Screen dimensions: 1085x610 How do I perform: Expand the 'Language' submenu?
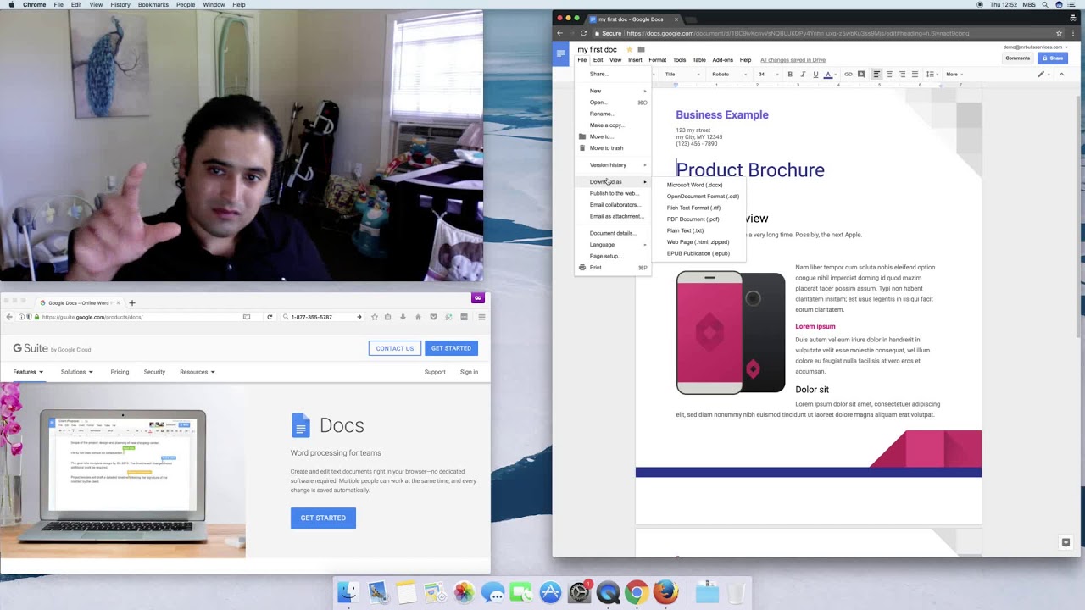click(613, 245)
